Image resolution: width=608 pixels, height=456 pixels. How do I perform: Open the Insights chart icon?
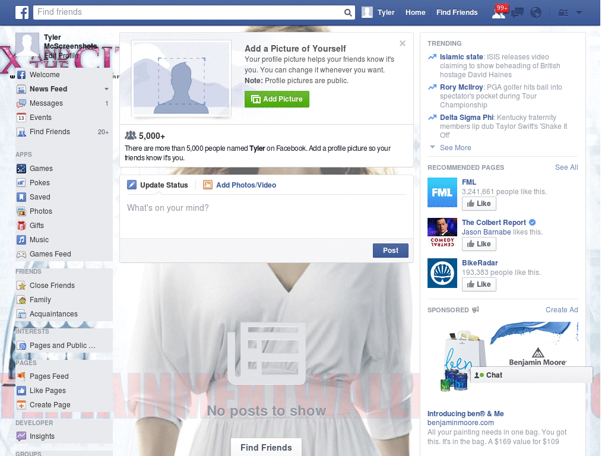[21, 436]
